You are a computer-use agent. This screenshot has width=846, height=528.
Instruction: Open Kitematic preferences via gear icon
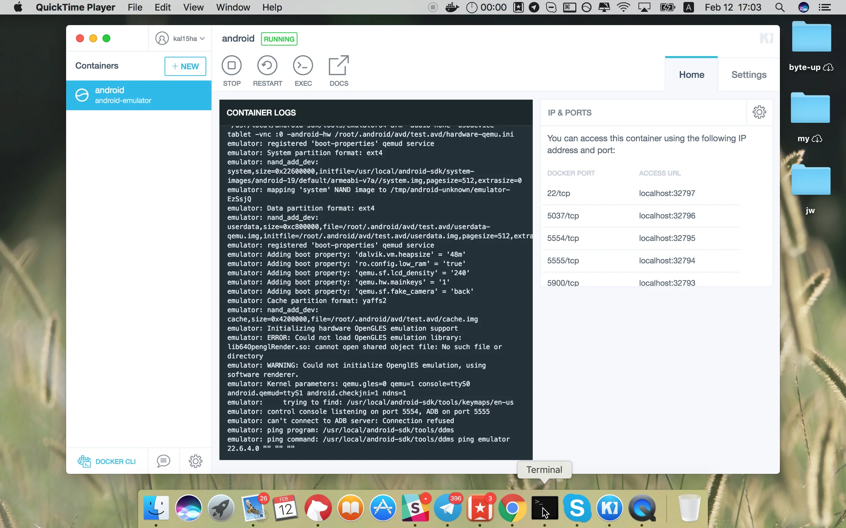point(195,461)
